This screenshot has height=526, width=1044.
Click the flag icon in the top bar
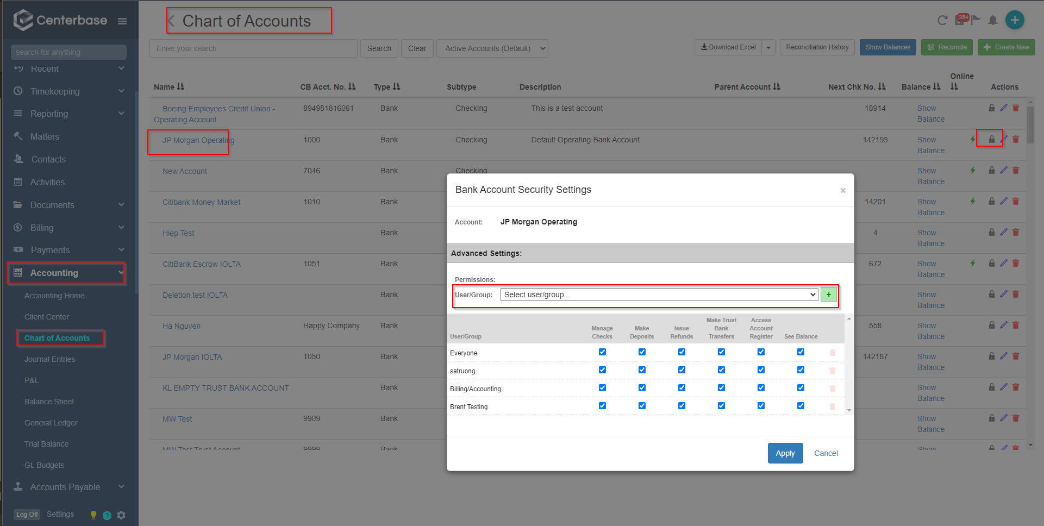(x=976, y=20)
